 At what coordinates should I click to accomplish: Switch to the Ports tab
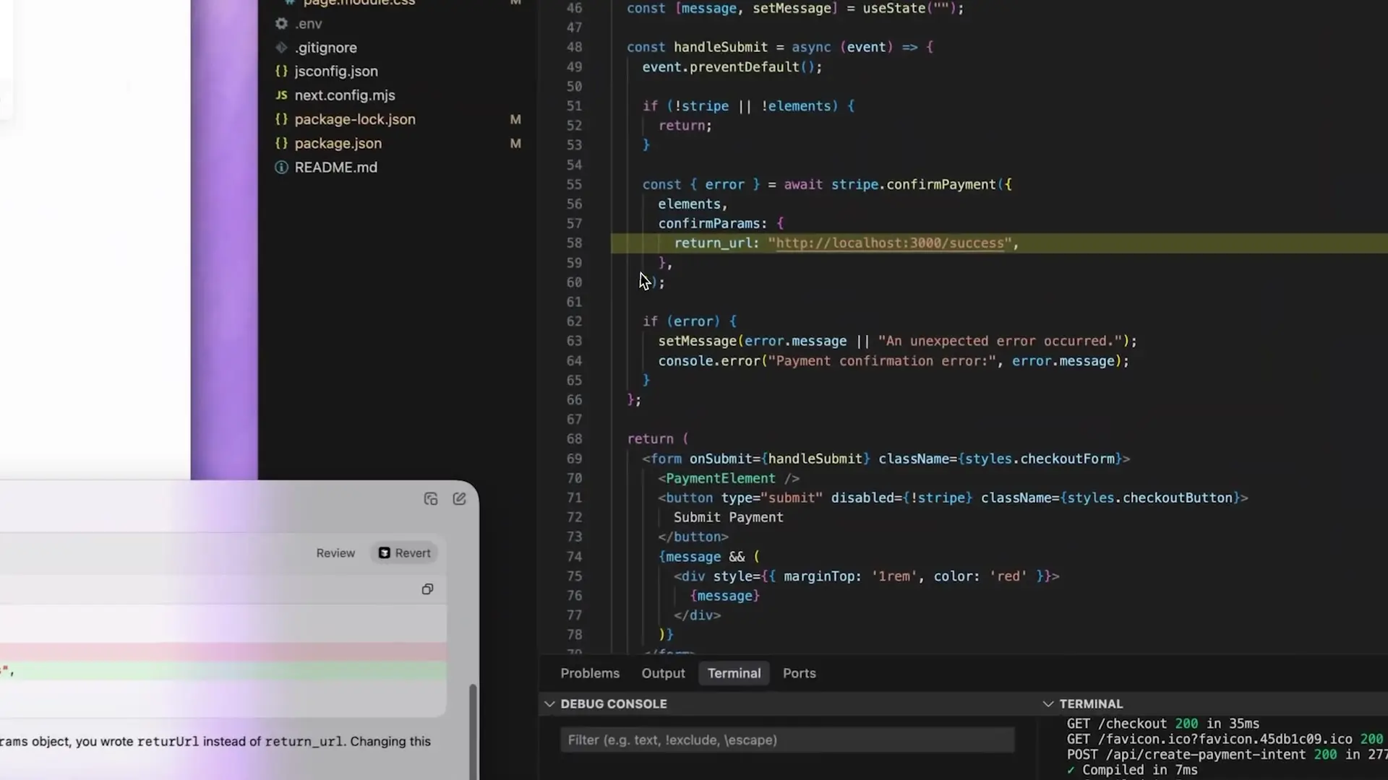[x=799, y=673]
